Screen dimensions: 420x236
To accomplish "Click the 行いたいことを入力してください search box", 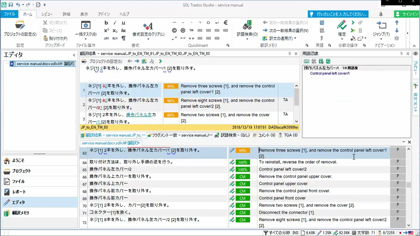I will coord(338,14).
